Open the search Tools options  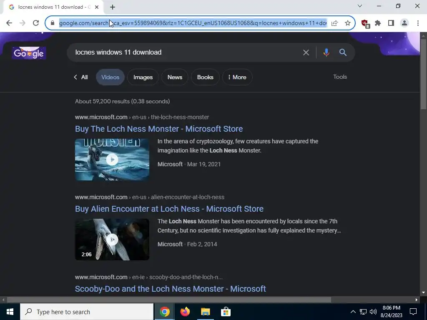(x=340, y=77)
